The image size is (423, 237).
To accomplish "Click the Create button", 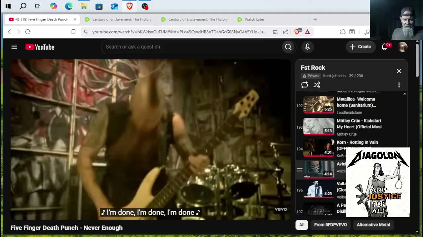I will (x=361, y=47).
